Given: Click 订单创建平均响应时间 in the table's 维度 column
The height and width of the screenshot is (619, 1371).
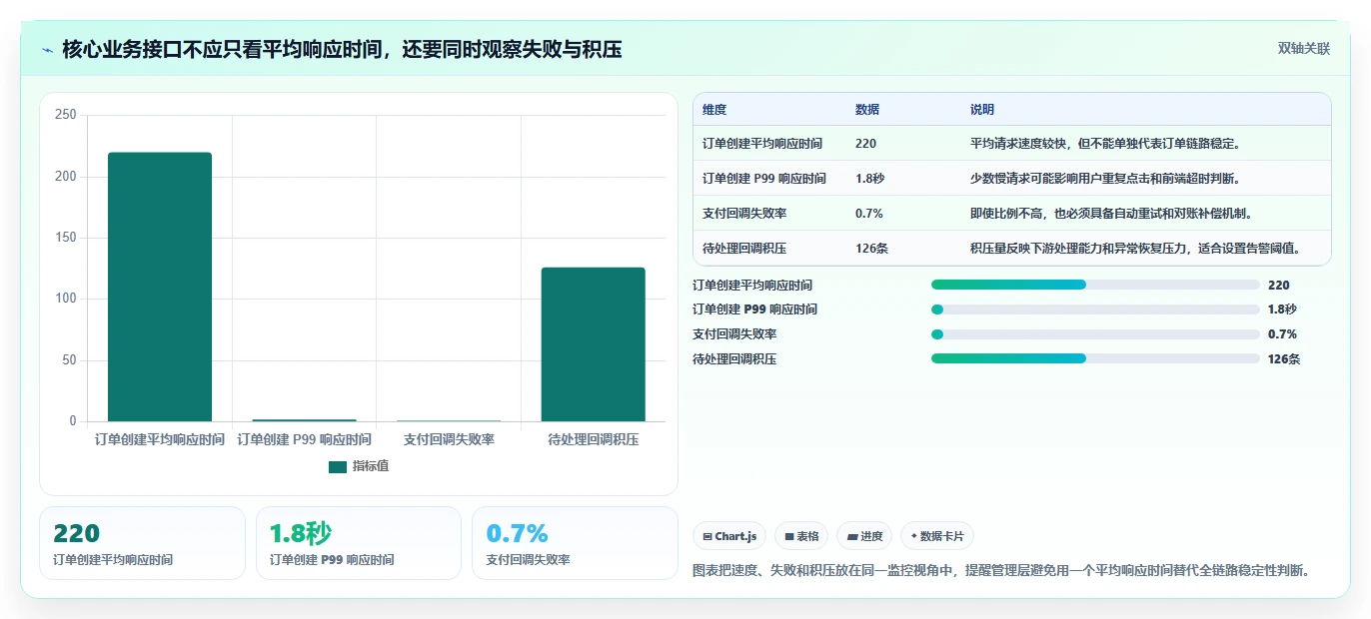Looking at the screenshot, I should pyautogui.click(x=762, y=144).
